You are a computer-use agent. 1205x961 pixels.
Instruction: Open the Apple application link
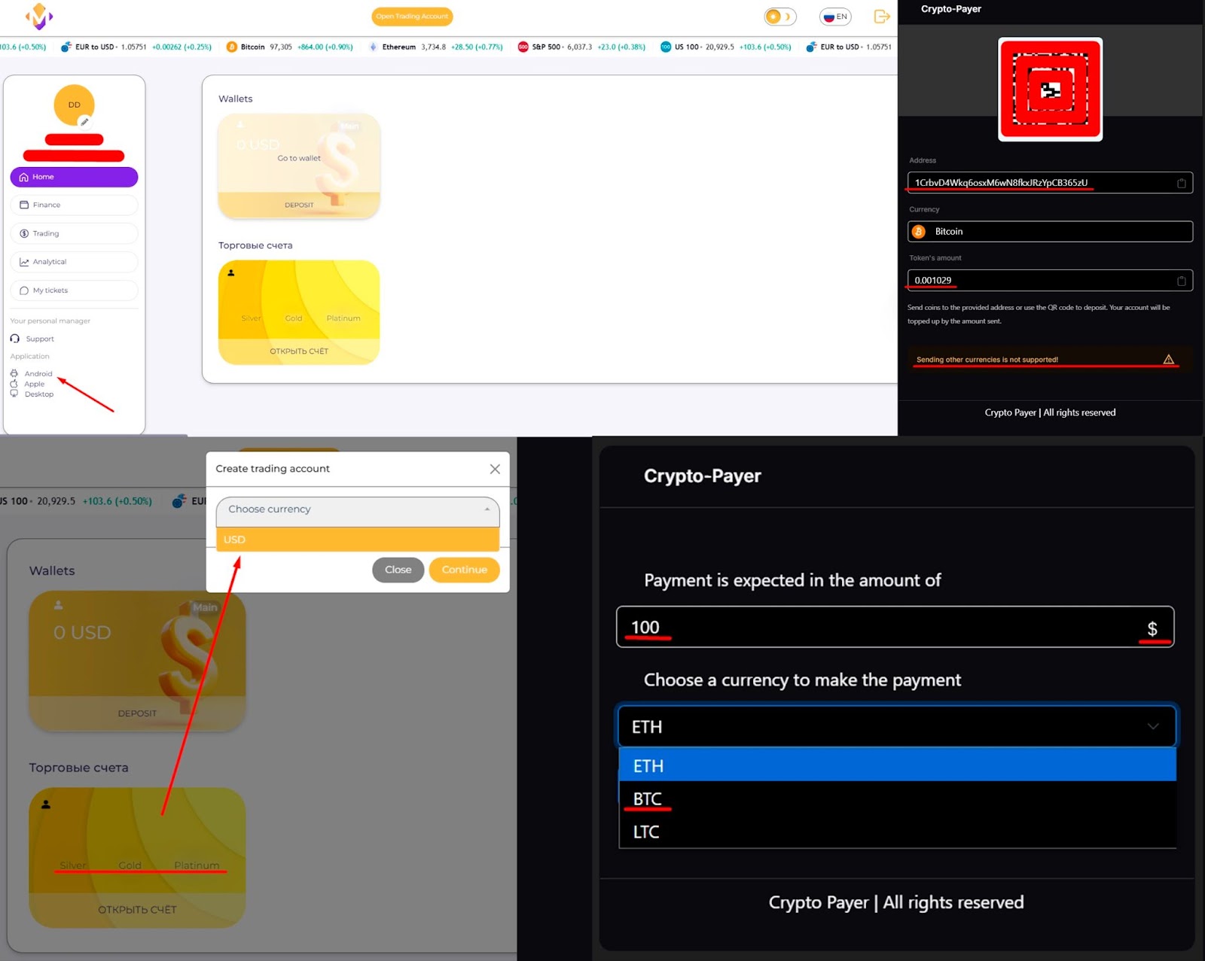pos(35,384)
